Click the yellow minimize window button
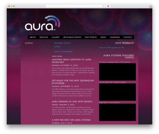159x134 pixels. [x=11, y=6]
